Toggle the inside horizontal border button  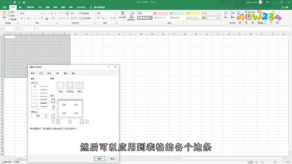(53, 109)
